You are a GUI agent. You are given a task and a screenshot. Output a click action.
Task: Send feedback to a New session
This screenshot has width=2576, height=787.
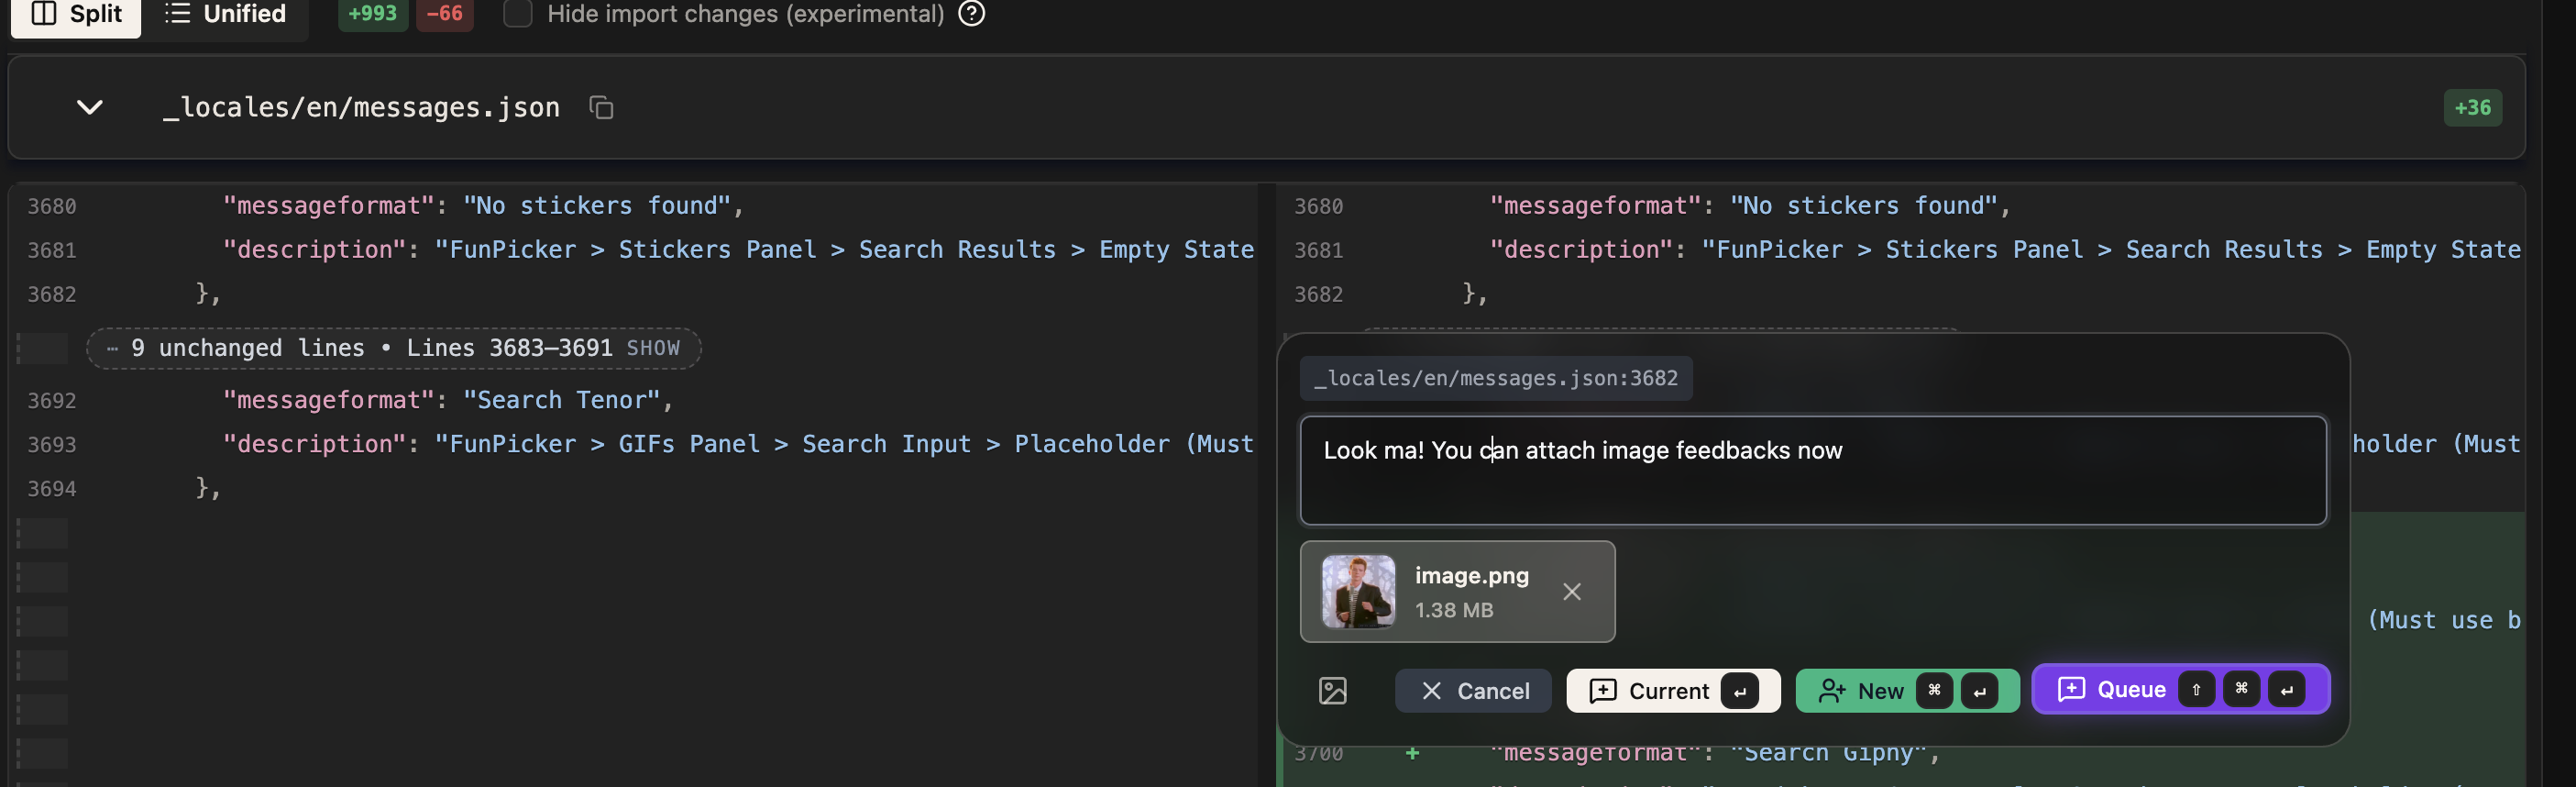coord(1906,691)
